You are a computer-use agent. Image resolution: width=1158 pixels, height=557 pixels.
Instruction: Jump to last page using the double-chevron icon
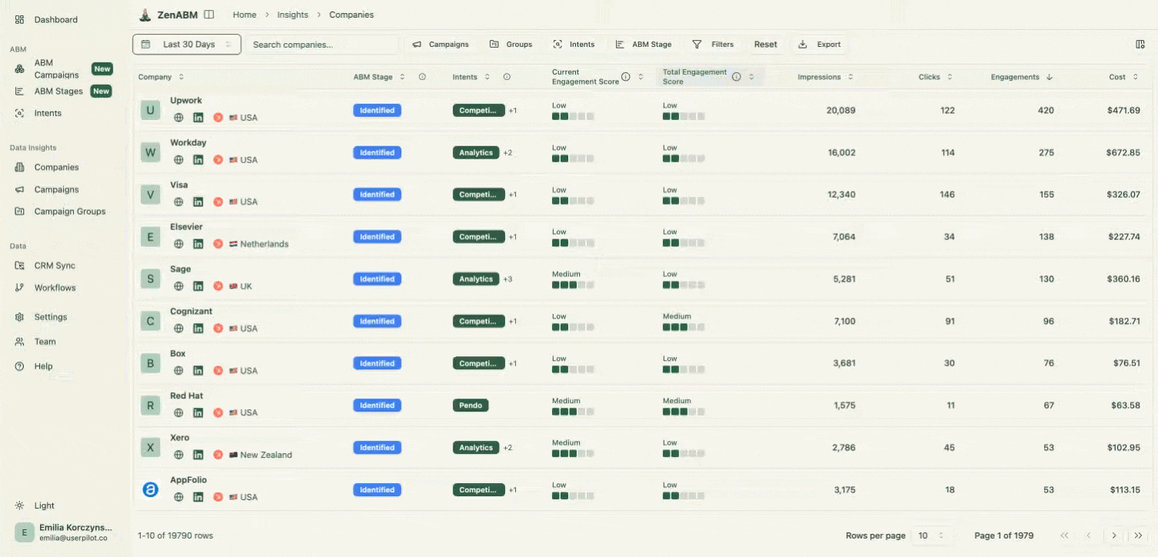(x=1139, y=535)
